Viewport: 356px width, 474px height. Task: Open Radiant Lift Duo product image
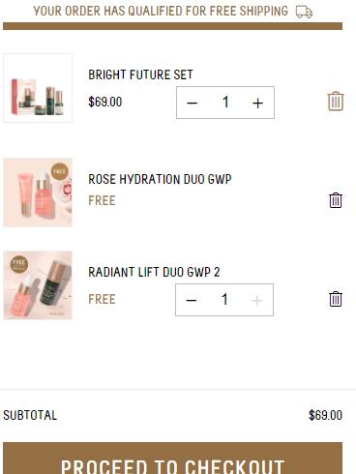coord(38,285)
